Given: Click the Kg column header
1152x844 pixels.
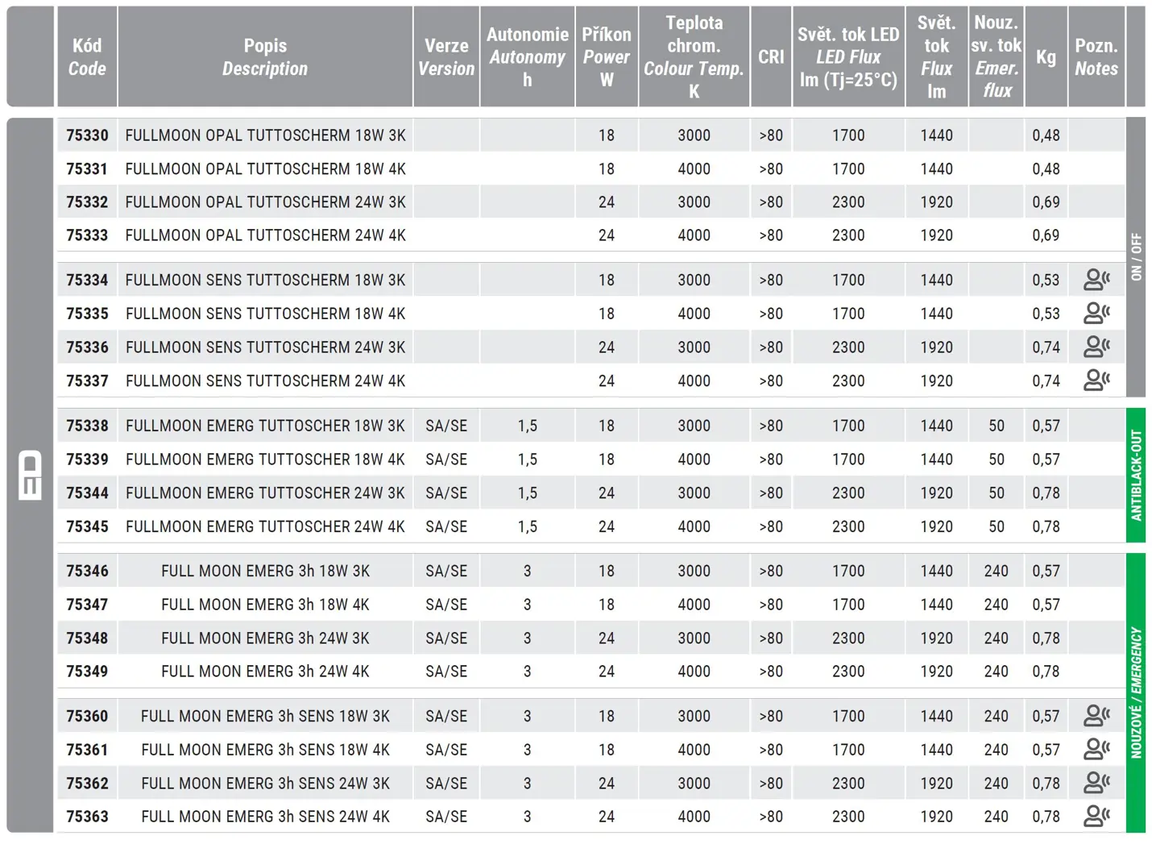Looking at the screenshot, I should point(1046,57).
